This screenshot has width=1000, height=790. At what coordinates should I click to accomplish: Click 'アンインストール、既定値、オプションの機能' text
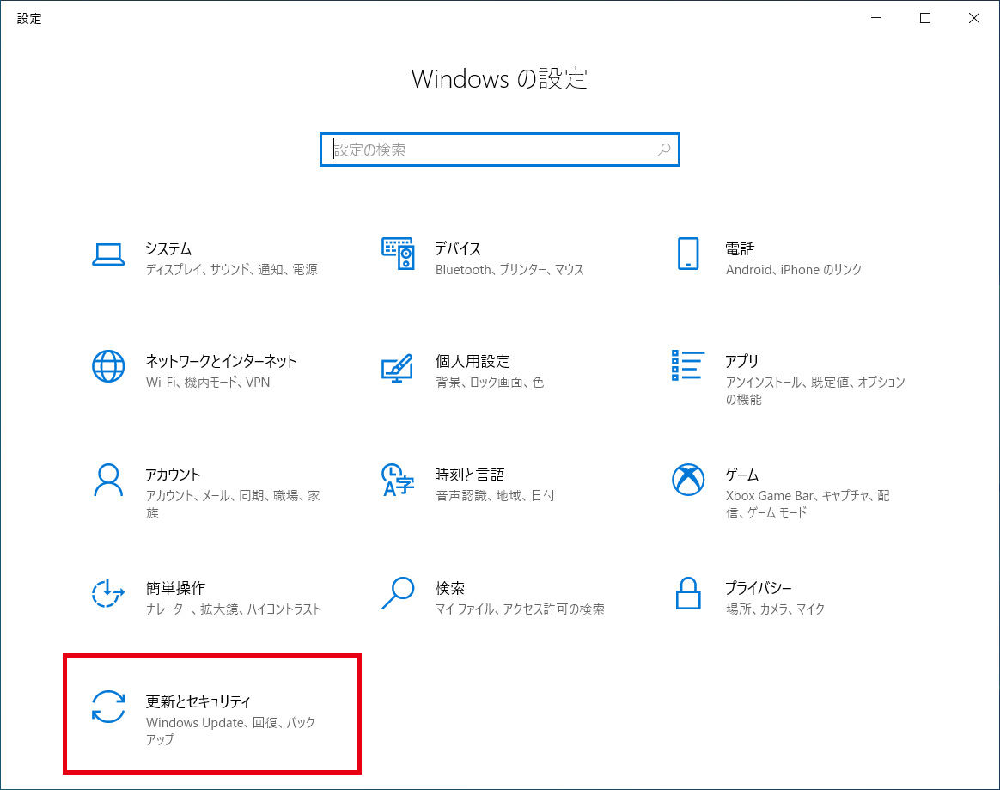(x=815, y=390)
